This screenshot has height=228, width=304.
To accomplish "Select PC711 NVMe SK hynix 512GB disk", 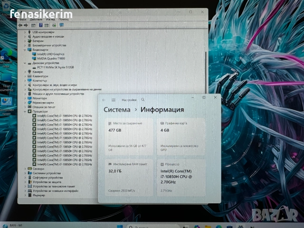I will click(x=55, y=67).
